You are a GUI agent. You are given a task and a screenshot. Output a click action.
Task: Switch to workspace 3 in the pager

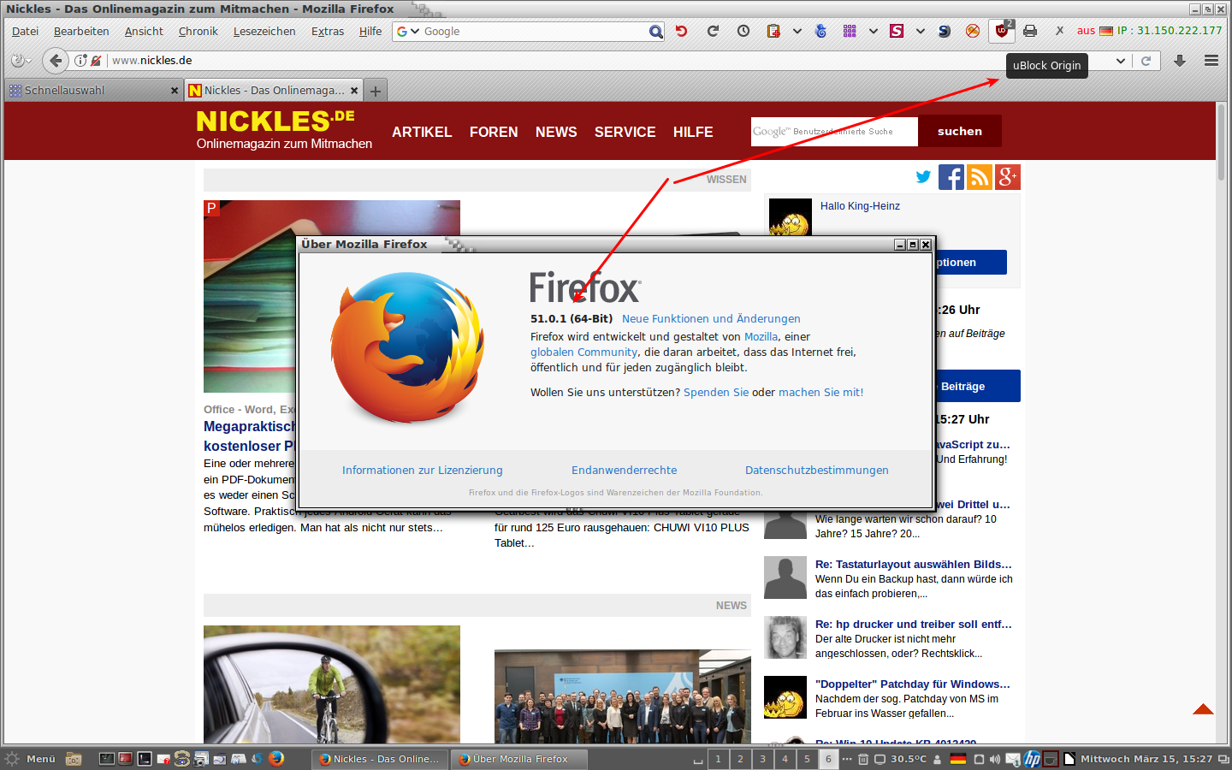pyautogui.click(x=762, y=759)
